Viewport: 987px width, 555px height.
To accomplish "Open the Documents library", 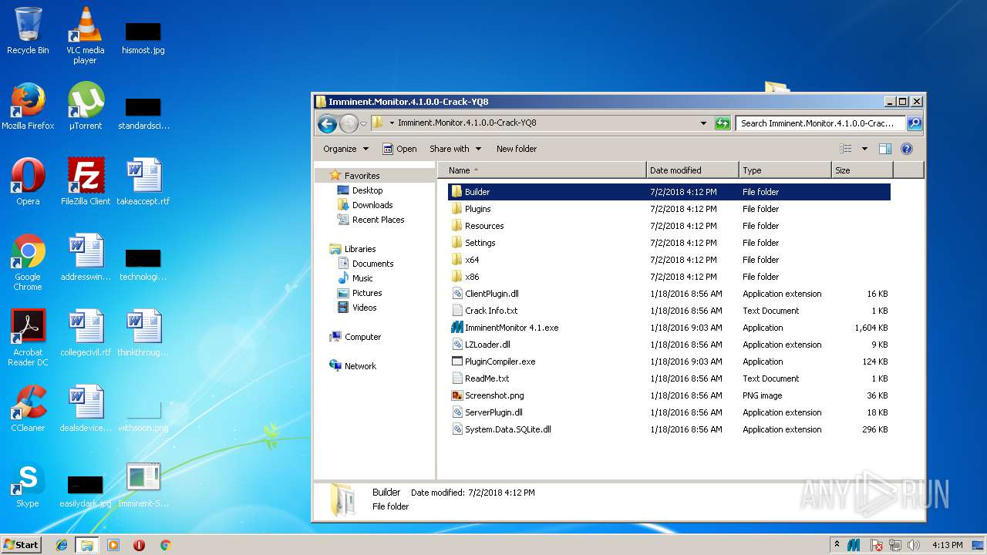I will click(366, 264).
